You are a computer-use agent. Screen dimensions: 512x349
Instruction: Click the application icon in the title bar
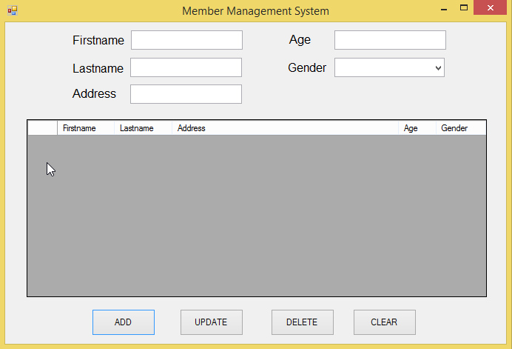click(x=12, y=11)
